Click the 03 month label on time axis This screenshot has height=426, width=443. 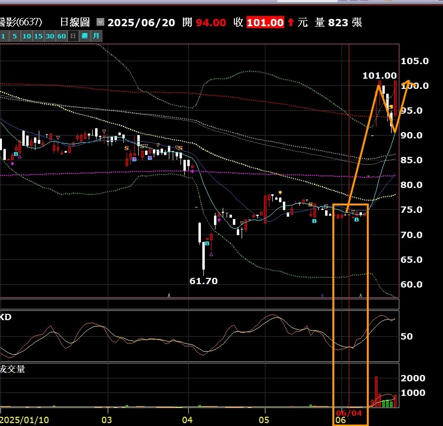pyautogui.click(x=107, y=420)
